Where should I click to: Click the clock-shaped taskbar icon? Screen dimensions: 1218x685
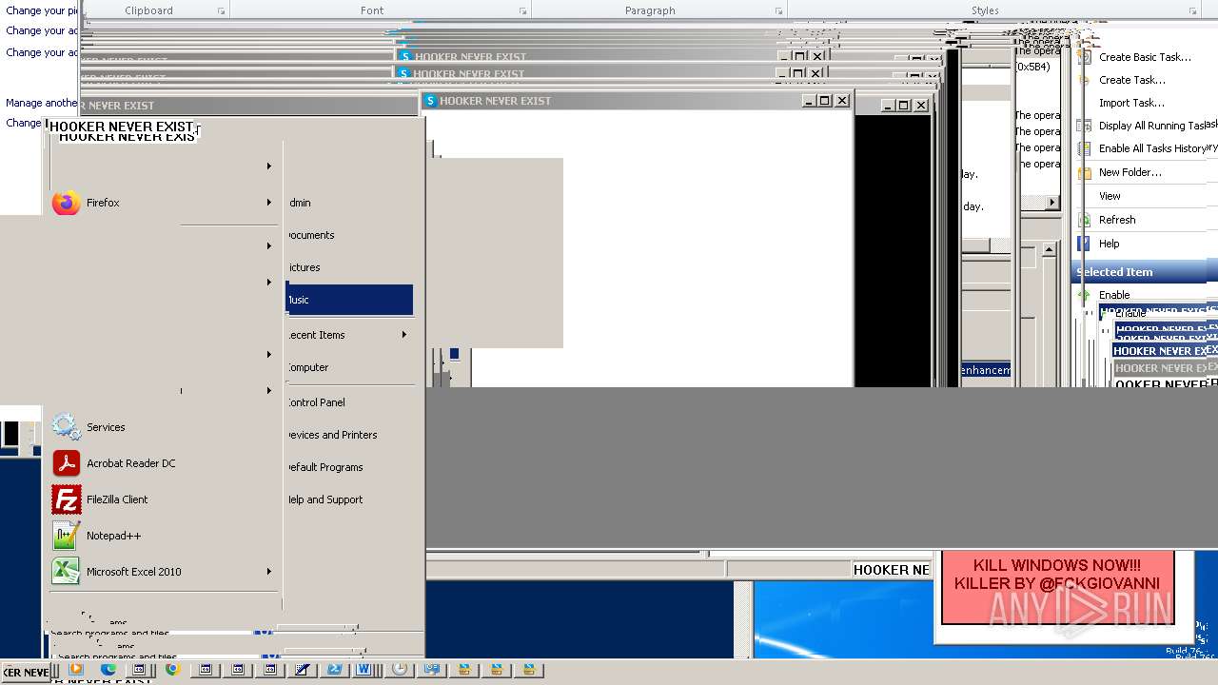pos(400,670)
